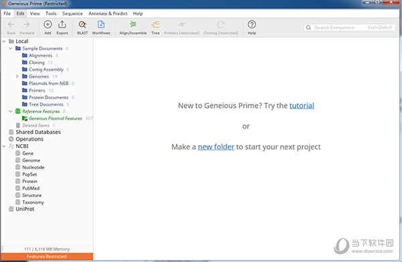
Task: Collapse the Local tree node
Action: coord(4,42)
